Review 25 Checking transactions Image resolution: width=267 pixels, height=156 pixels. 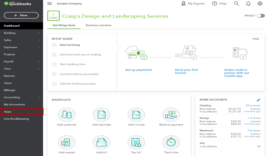click(253, 106)
